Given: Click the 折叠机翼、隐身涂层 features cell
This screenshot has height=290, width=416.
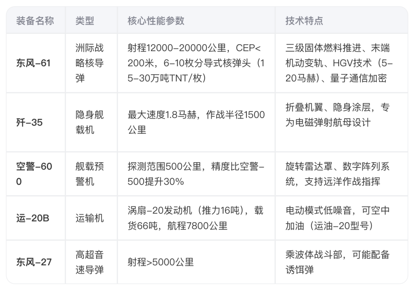Looking at the screenshot, I should click(341, 122).
